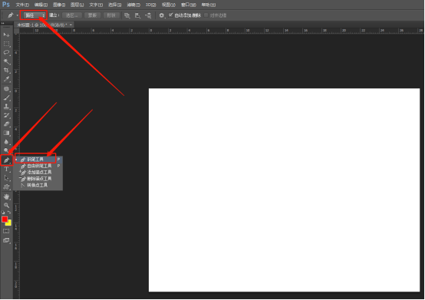Swap foreground and background colors

pyautogui.click(x=9, y=213)
